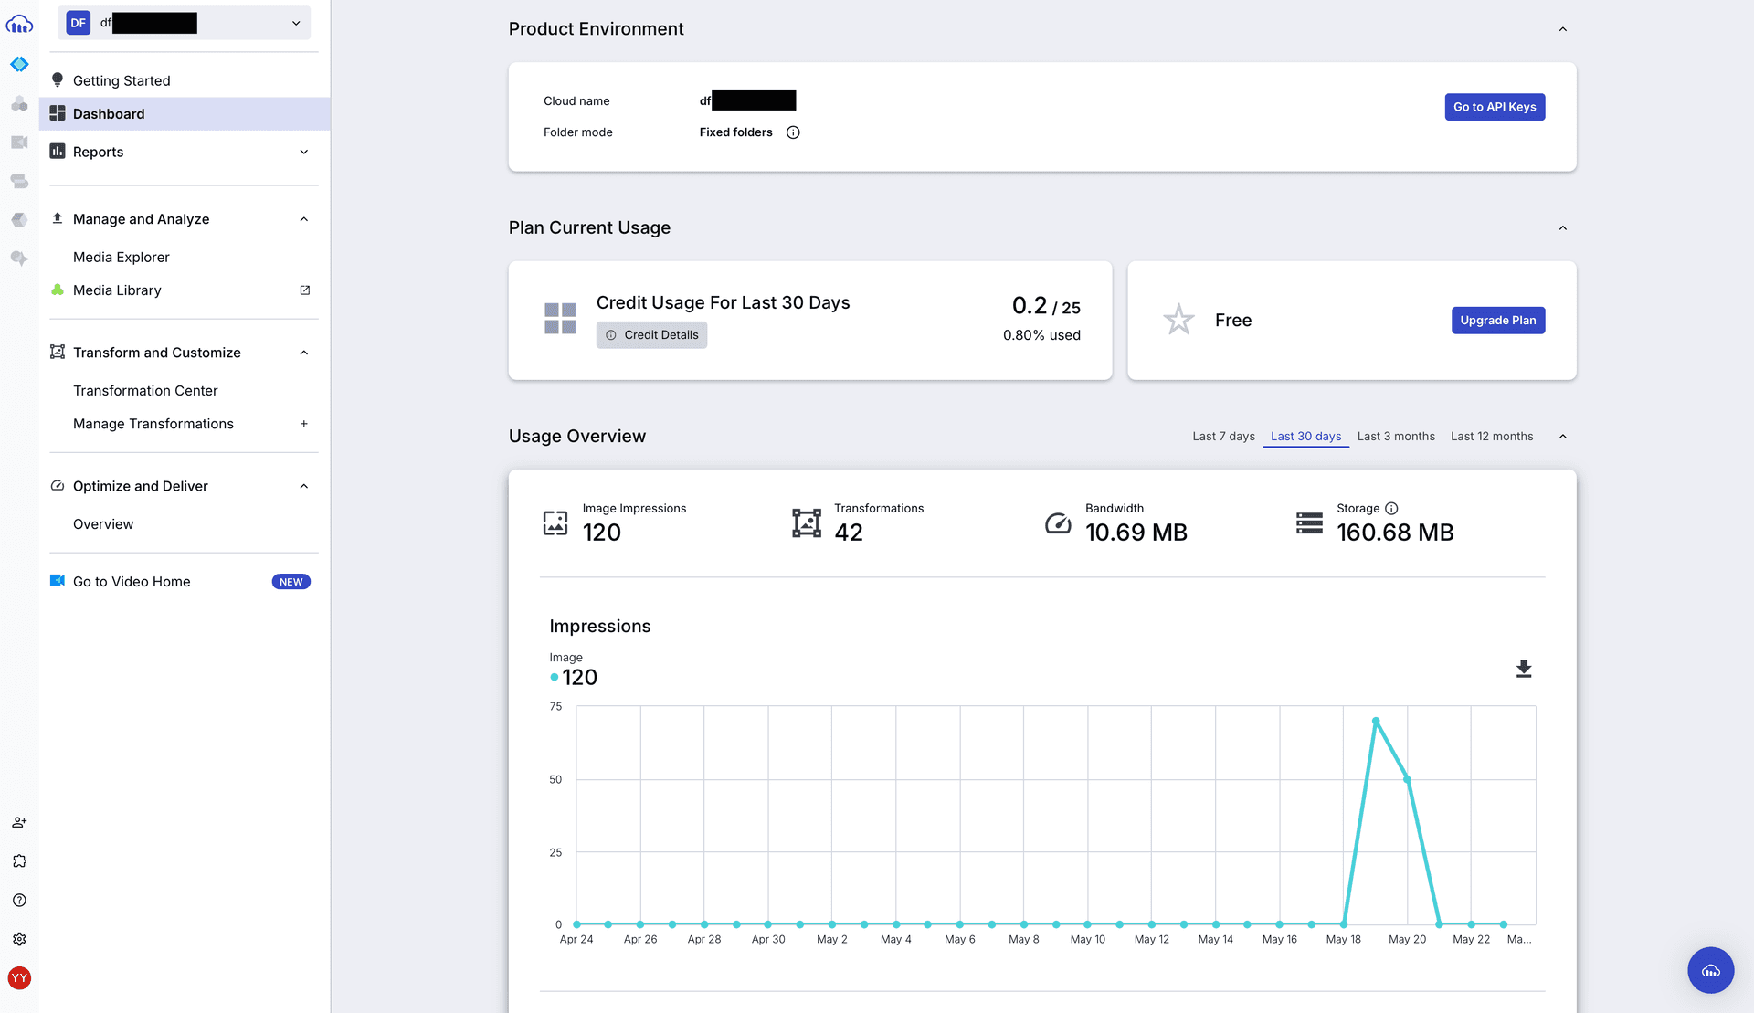Download the Impressions chart
Viewport: 1754px width, 1013px height.
(1524, 669)
